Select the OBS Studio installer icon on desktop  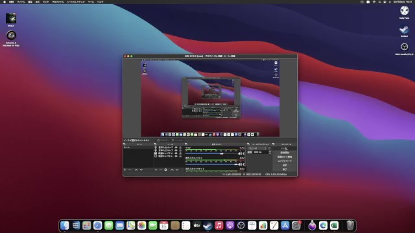404,47
